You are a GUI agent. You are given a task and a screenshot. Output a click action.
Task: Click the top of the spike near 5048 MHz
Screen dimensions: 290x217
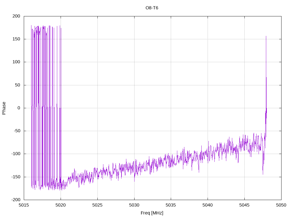266,36
